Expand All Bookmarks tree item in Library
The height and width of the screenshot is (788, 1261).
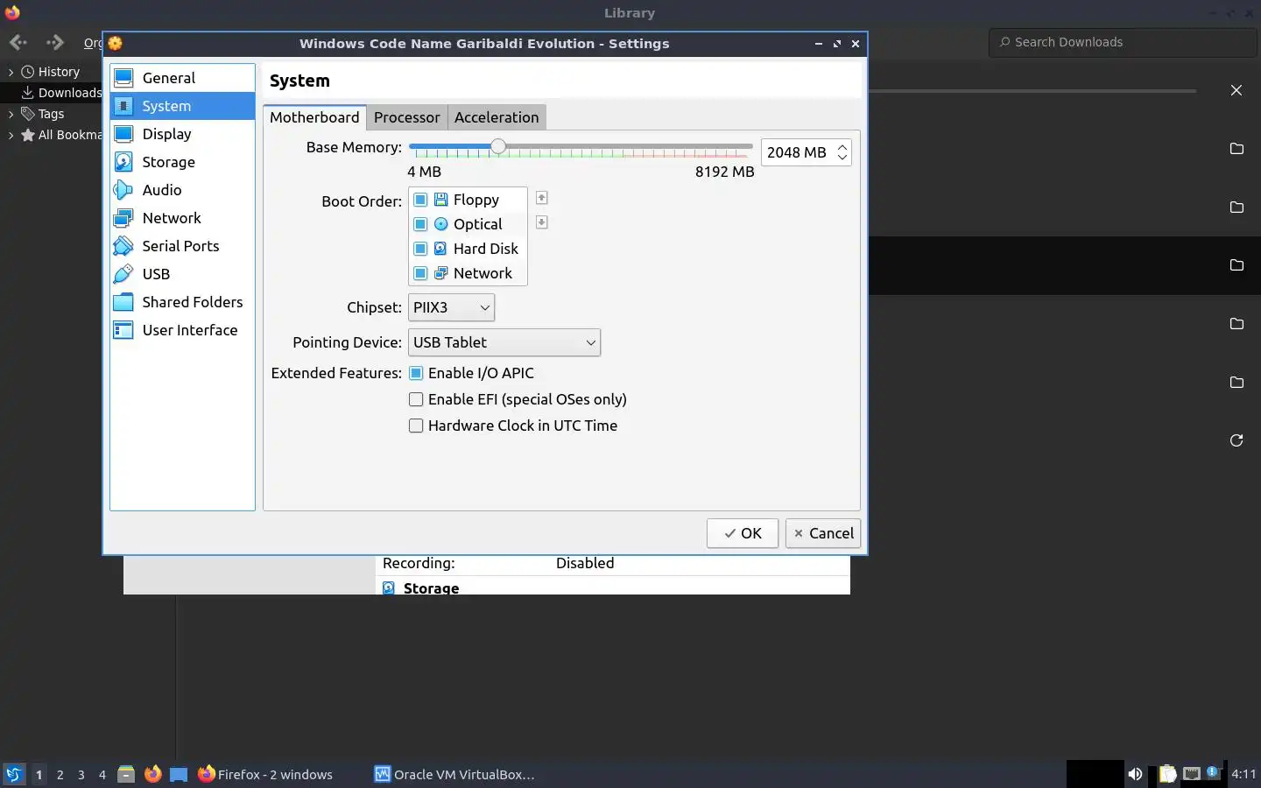click(x=11, y=135)
